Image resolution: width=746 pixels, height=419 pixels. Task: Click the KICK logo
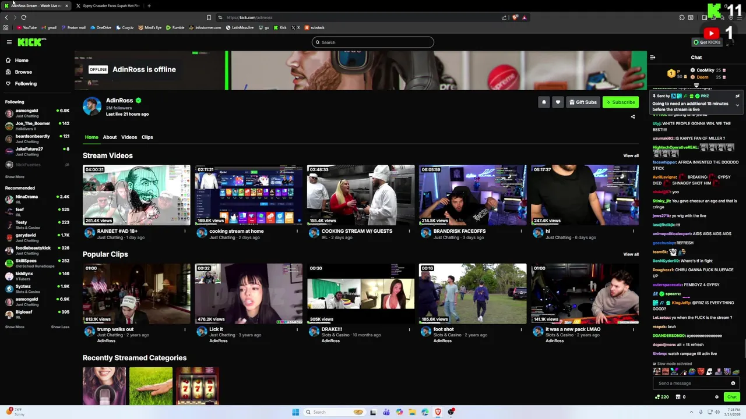point(31,42)
